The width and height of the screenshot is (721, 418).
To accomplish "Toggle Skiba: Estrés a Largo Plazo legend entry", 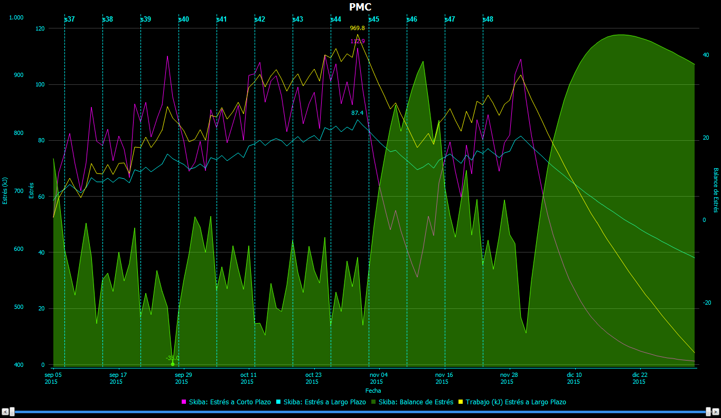I will pyautogui.click(x=324, y=402).
